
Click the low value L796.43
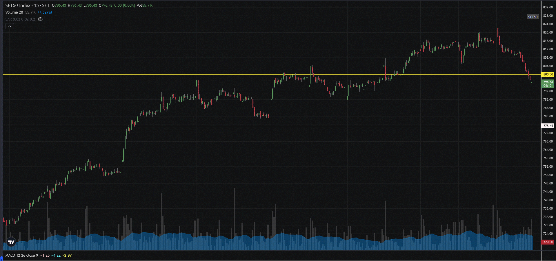[x=90, y=5]
